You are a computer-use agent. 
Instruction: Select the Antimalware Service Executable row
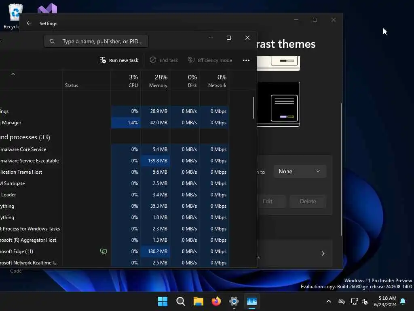[114, 161]
